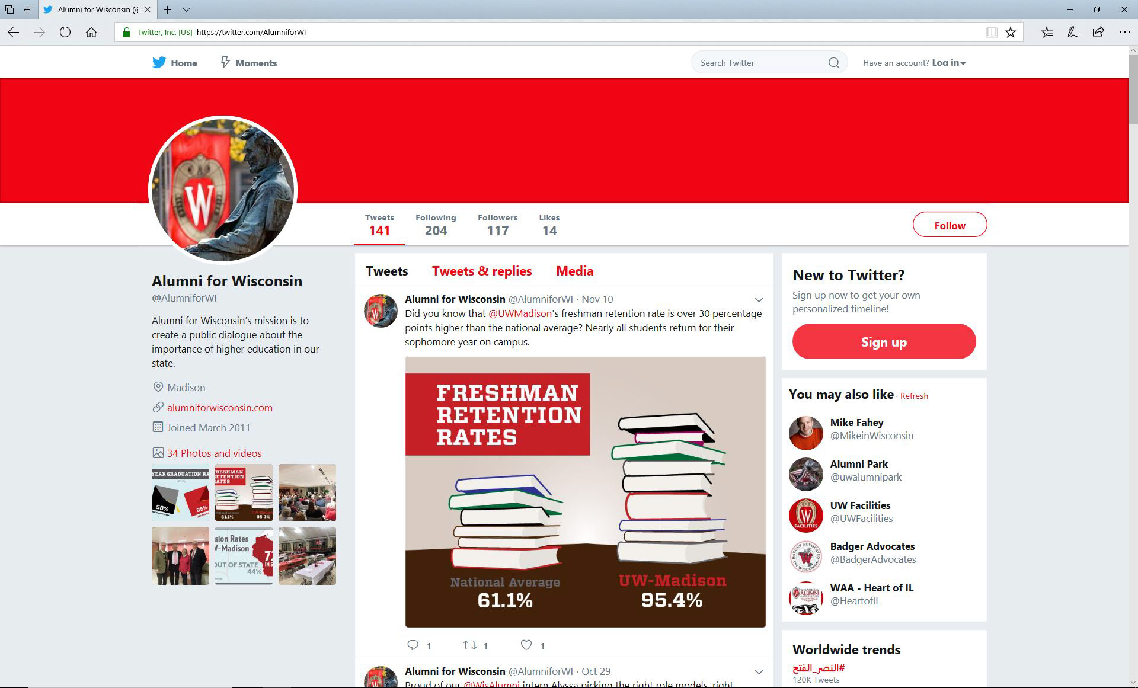Switch to Tweets & replies tab
The image size is (1138, 688).
pos(482,271)
